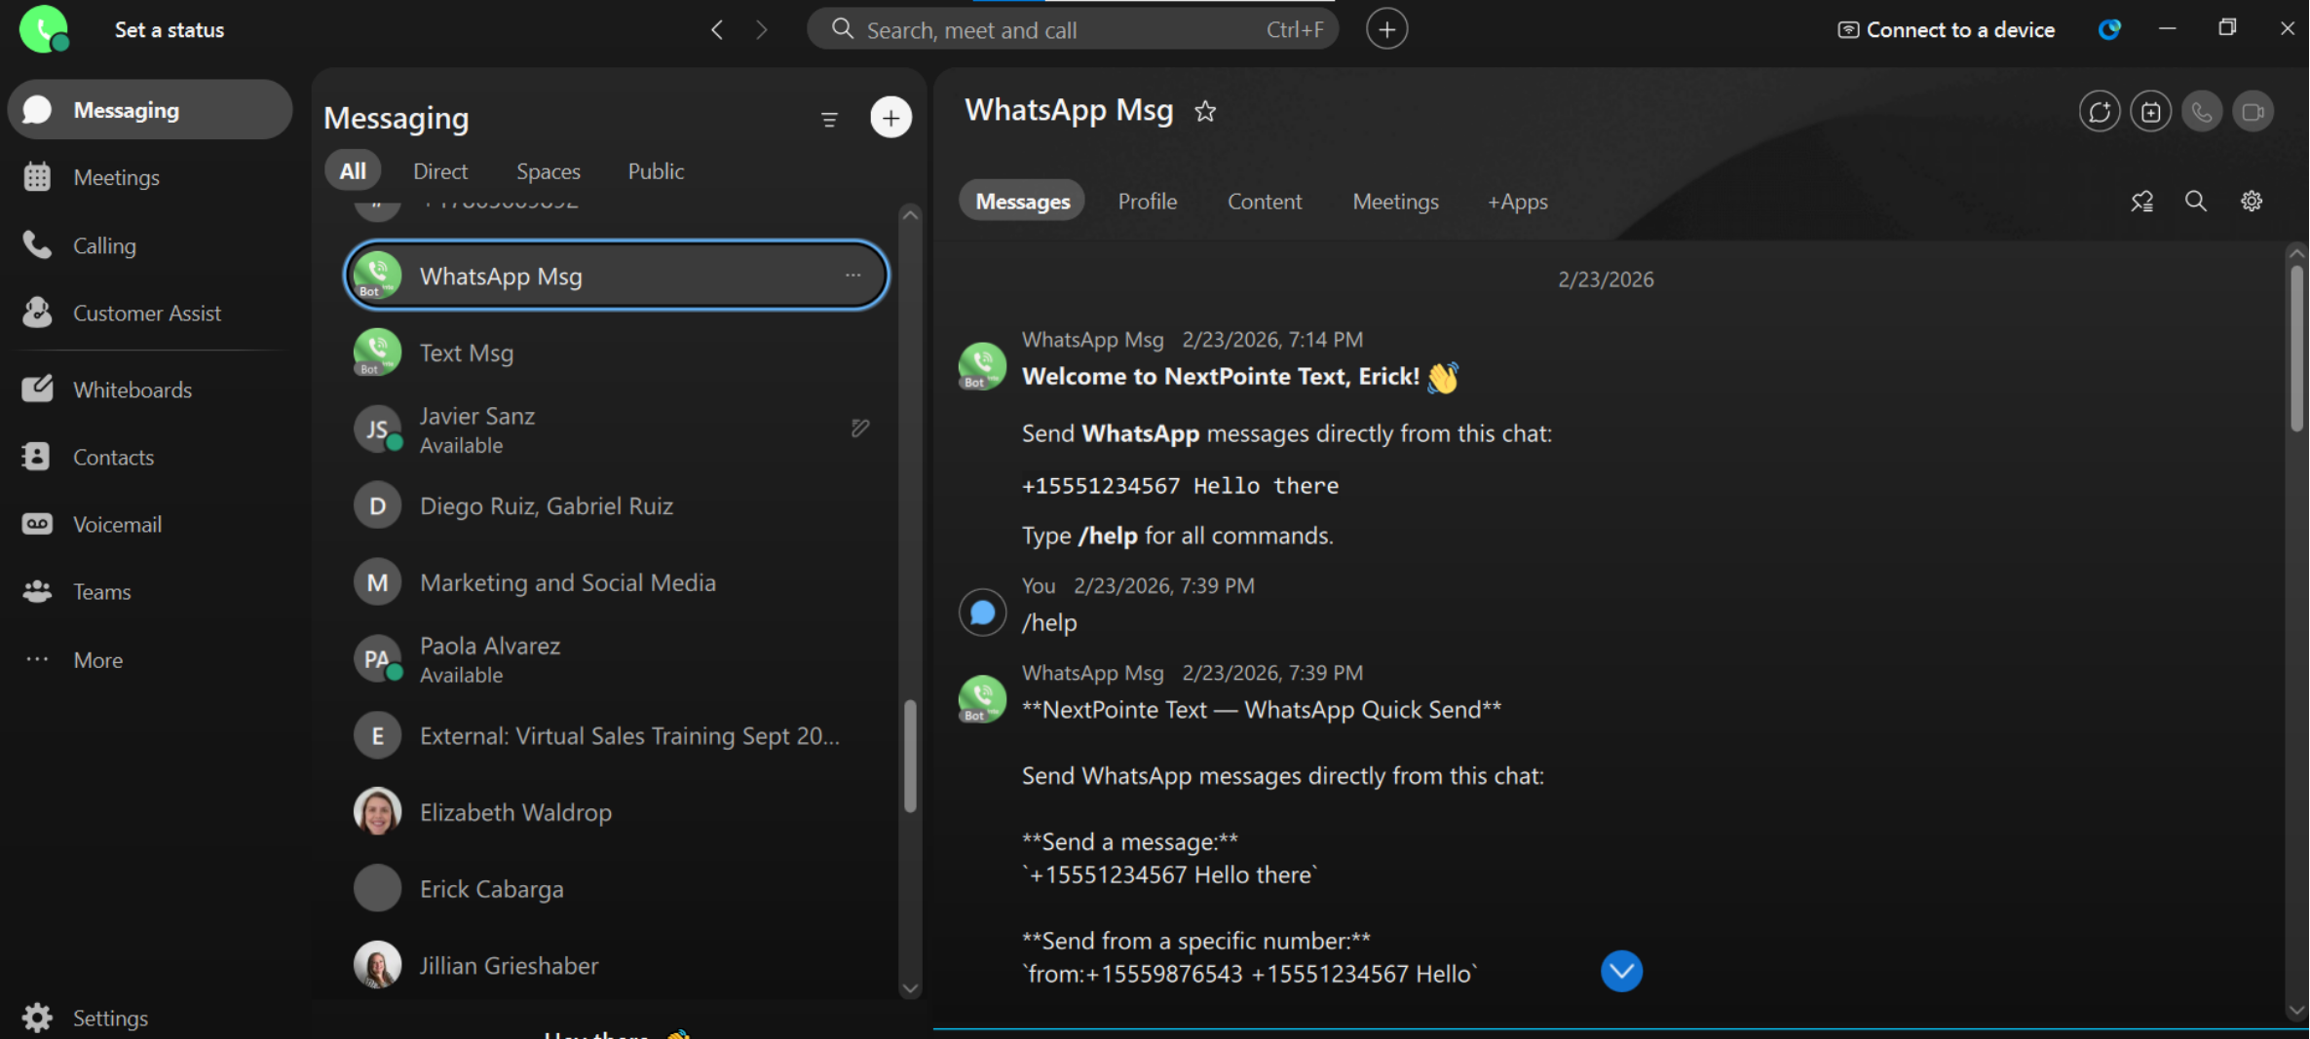Open chat with Erick Cabarga
This screenshot has height=1039, width=2310.
click(x=616, y=889)
